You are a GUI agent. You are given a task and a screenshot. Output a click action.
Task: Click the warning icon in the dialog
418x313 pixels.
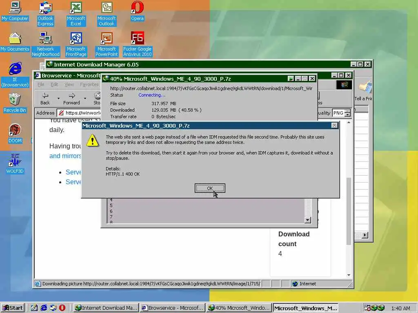tap(93, 140)
